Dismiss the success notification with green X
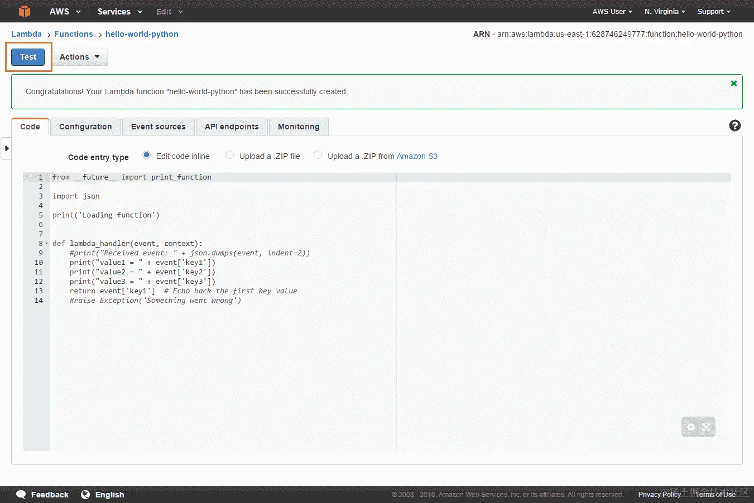The width and height of the screenshot is (754, 503). [x=734, y=83]
